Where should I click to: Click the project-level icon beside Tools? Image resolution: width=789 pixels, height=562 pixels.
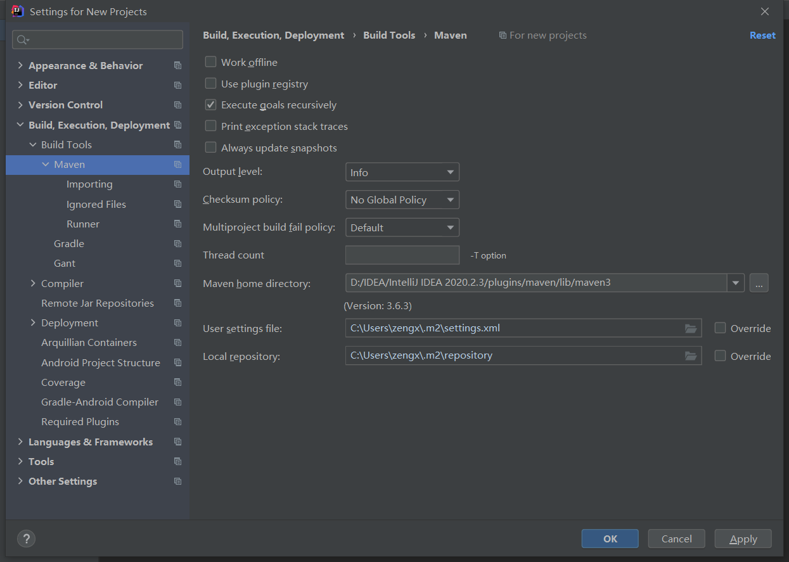[177, 461]
